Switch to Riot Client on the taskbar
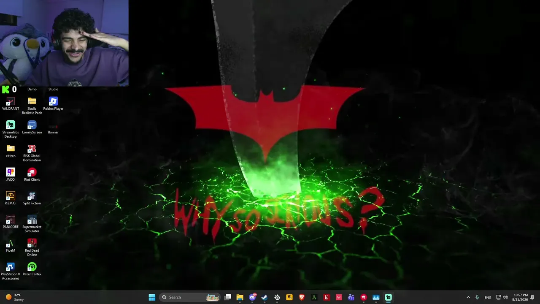The width and height of the screenshot is (540, 304). (x=364, y=297)
